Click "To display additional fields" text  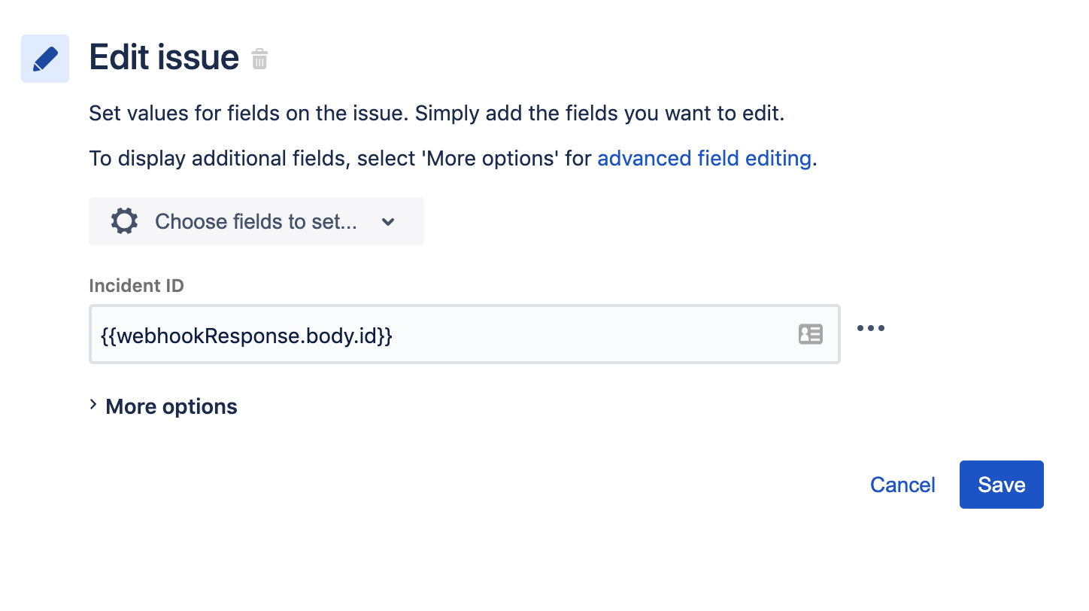point(218,158)
